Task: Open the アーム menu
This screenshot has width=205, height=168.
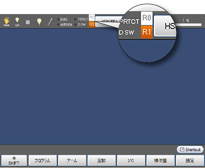Action: (72, 161)
